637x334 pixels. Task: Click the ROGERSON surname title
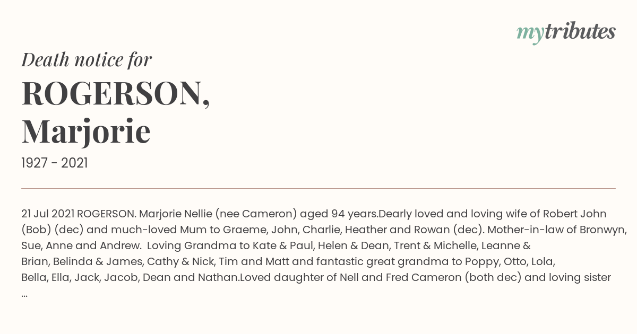(116, 94)
